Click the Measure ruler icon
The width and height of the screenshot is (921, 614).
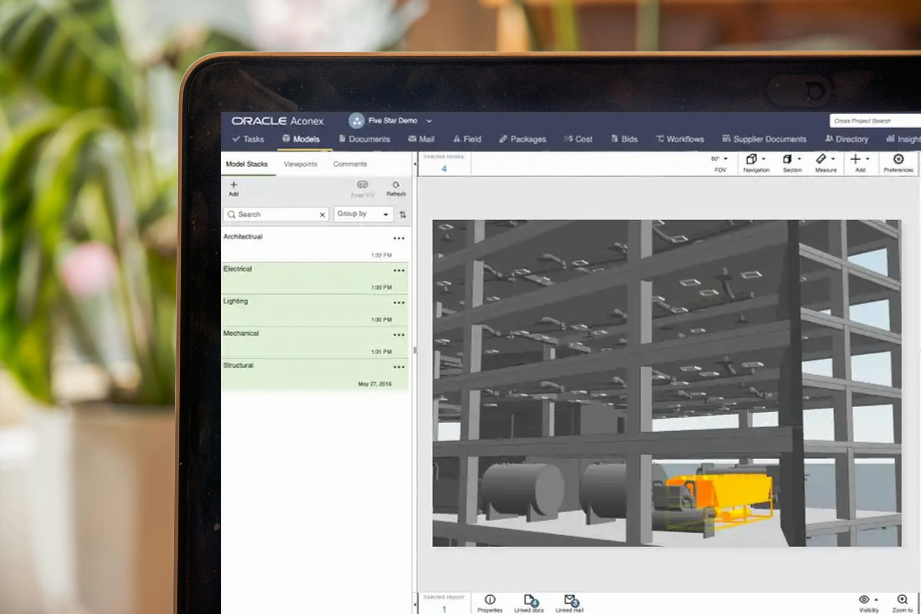(821, 158)
